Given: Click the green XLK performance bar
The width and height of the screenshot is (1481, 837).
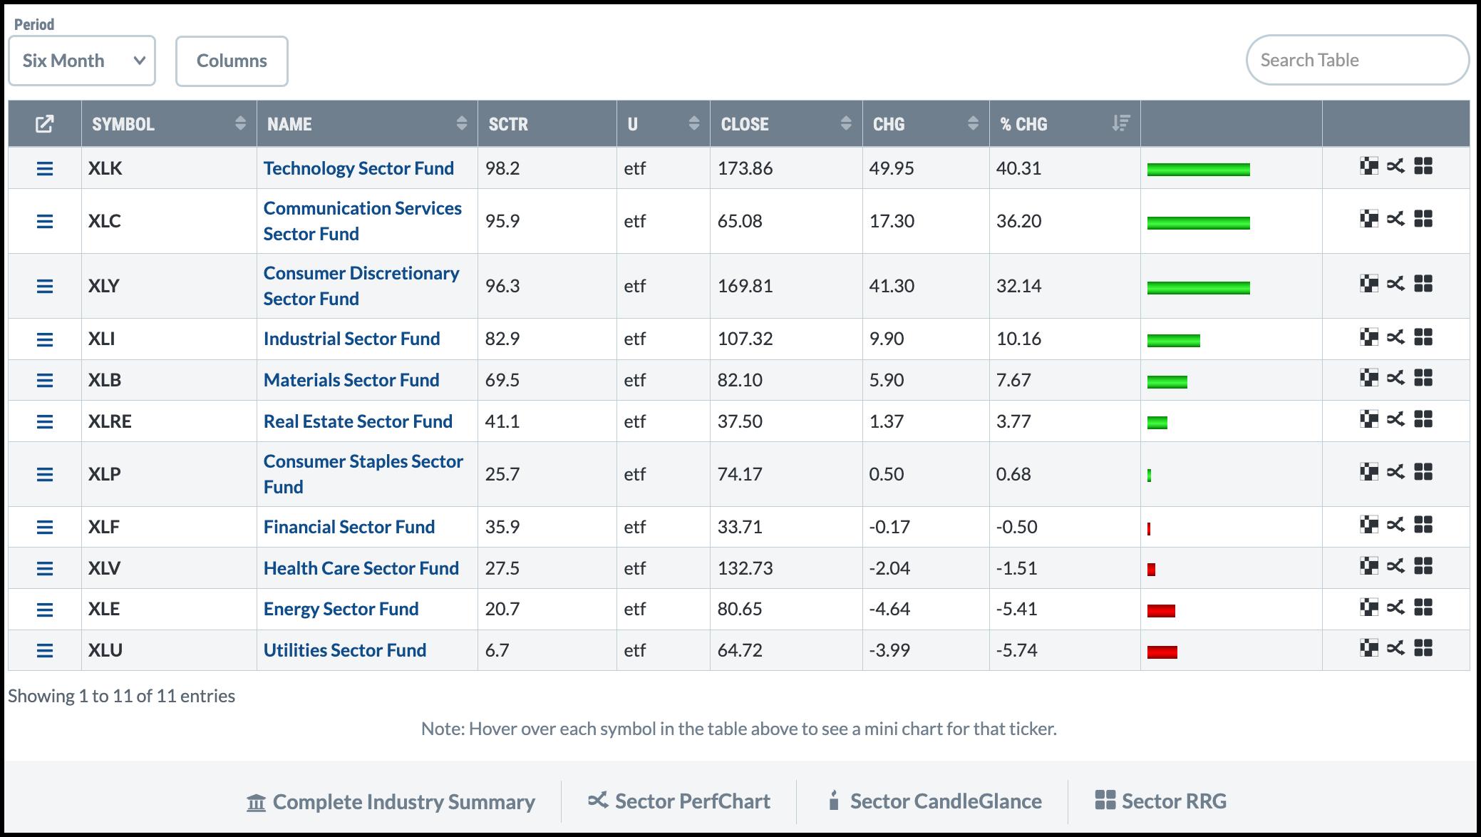Looking at the screenshot, I should 1198,169.
